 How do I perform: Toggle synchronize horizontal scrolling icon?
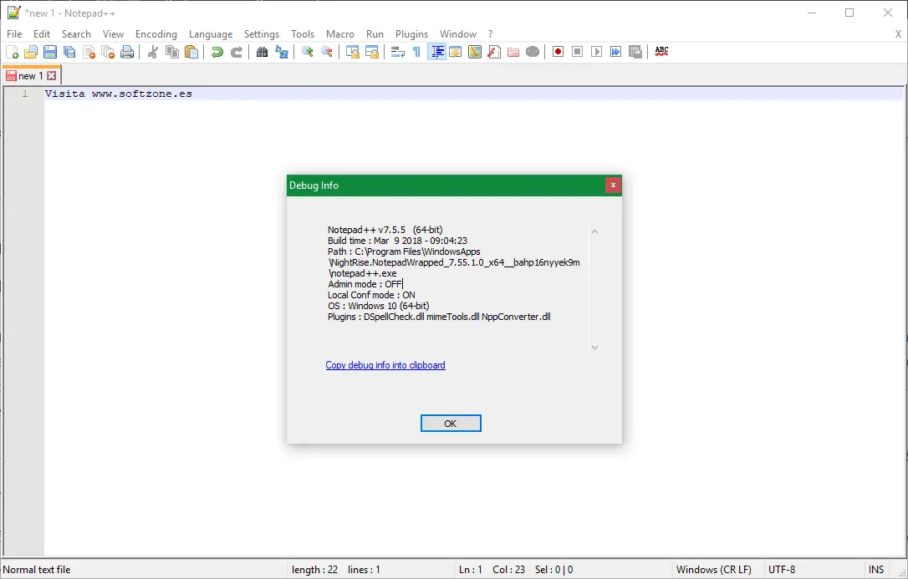tap(372, 52)
